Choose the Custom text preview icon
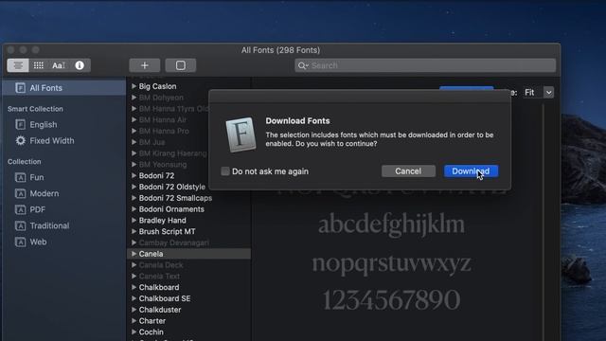Screen dimensions: 606x341 pyautogui.click(x=59, y=65)
